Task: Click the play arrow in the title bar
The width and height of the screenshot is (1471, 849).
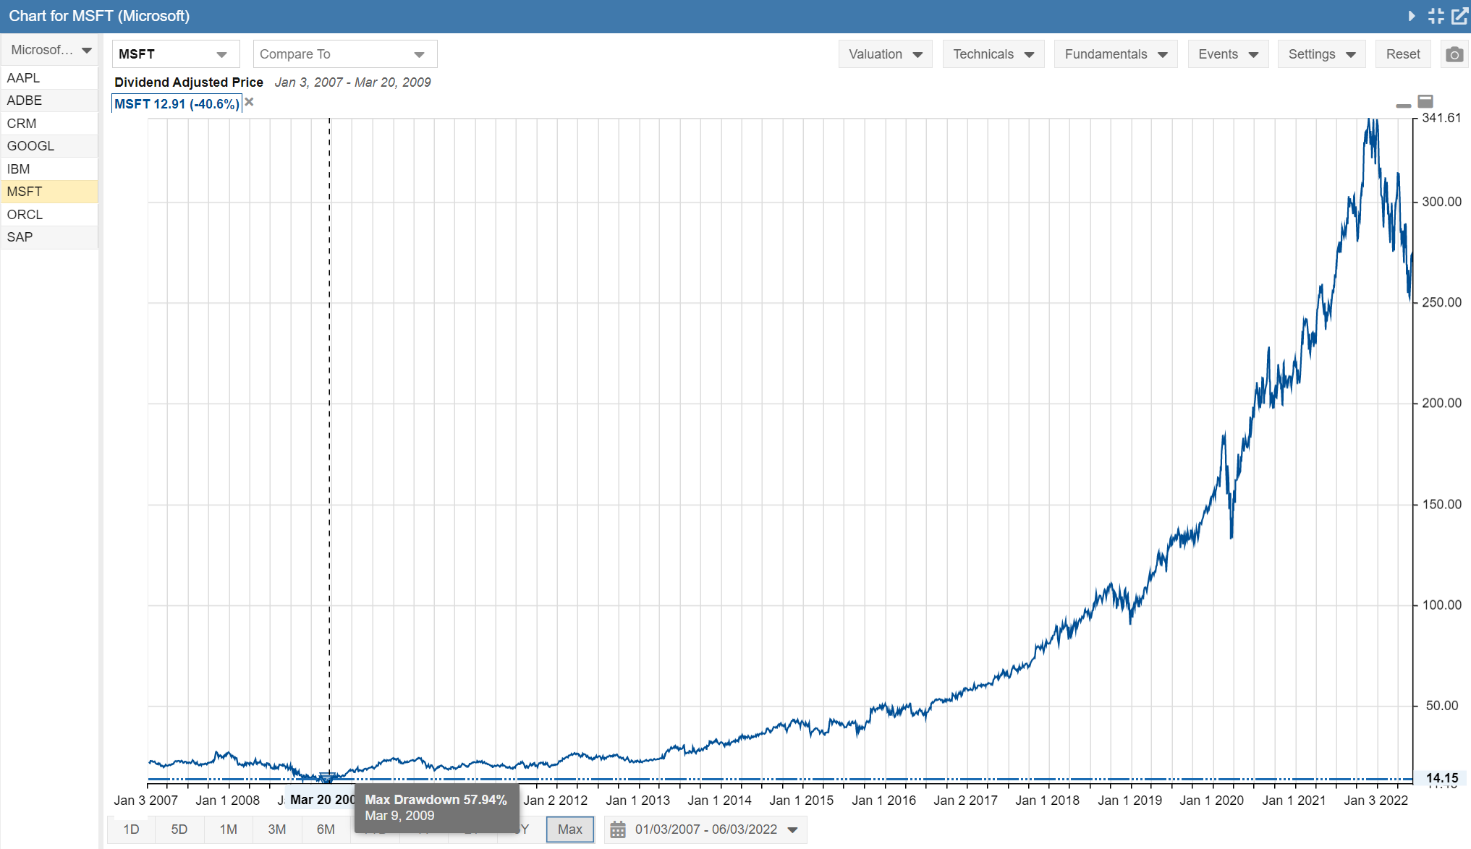Action: [1412, 16]
